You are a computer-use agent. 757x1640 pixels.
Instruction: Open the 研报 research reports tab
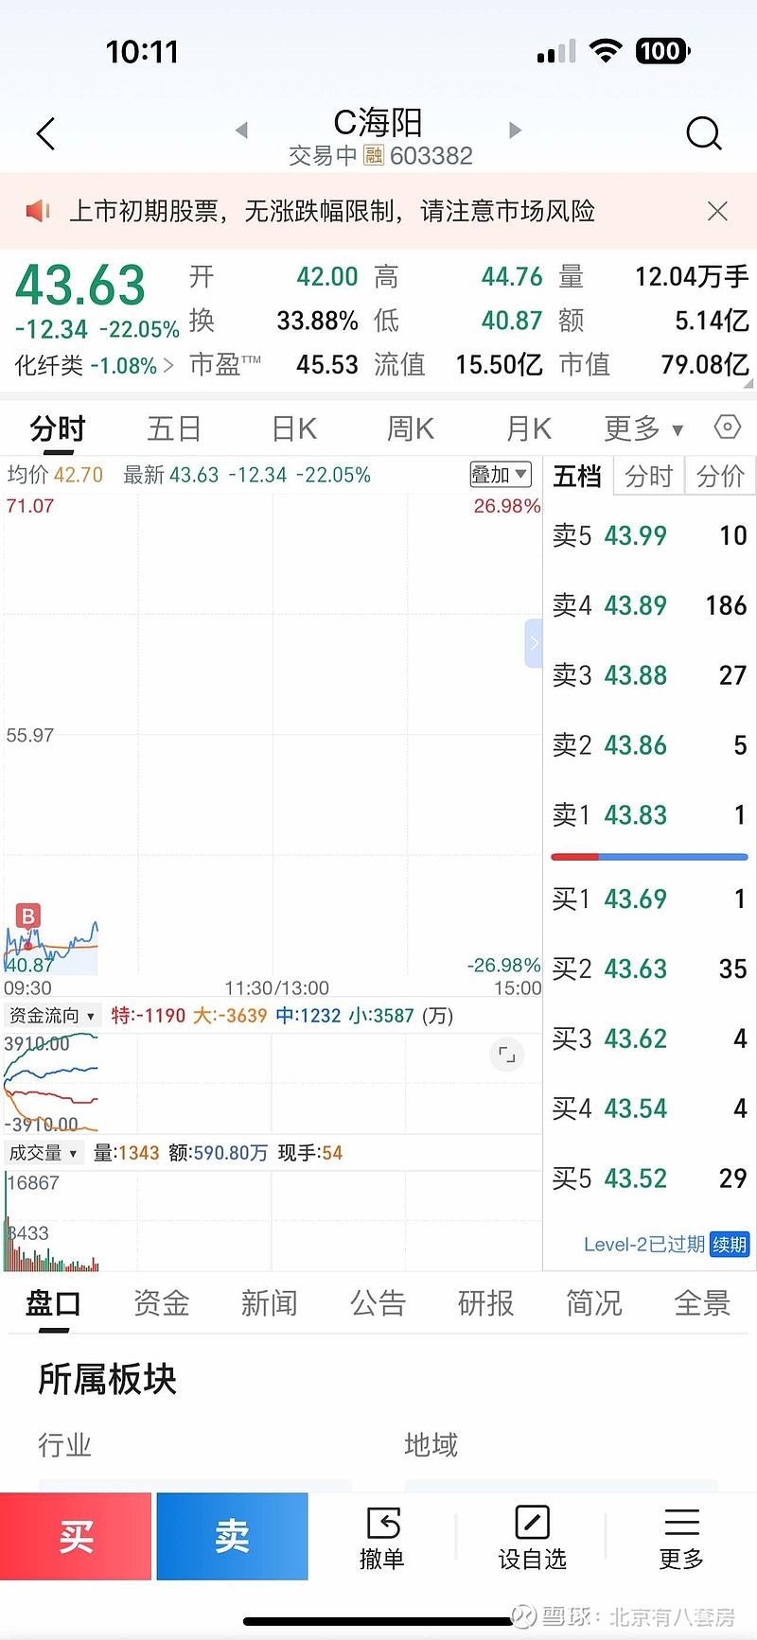coord(485,1303)
